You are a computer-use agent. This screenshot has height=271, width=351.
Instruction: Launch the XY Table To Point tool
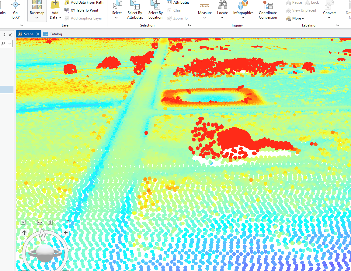point(67,10)
